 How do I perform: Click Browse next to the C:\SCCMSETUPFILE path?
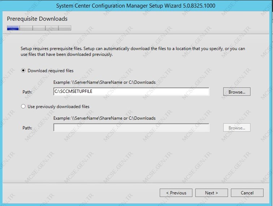[x=237, y=92]
